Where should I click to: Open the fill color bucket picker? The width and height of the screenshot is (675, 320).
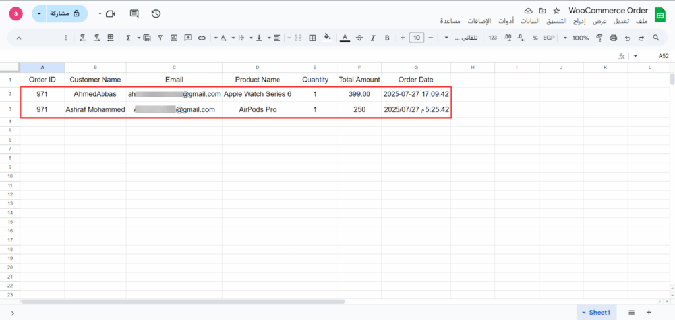pos(327,38)
